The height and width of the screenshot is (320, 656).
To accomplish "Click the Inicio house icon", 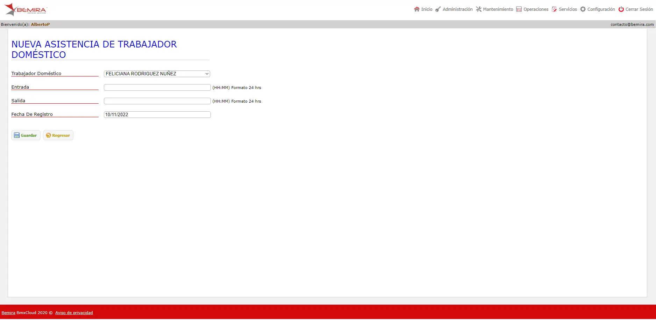I will pos(417,9).
